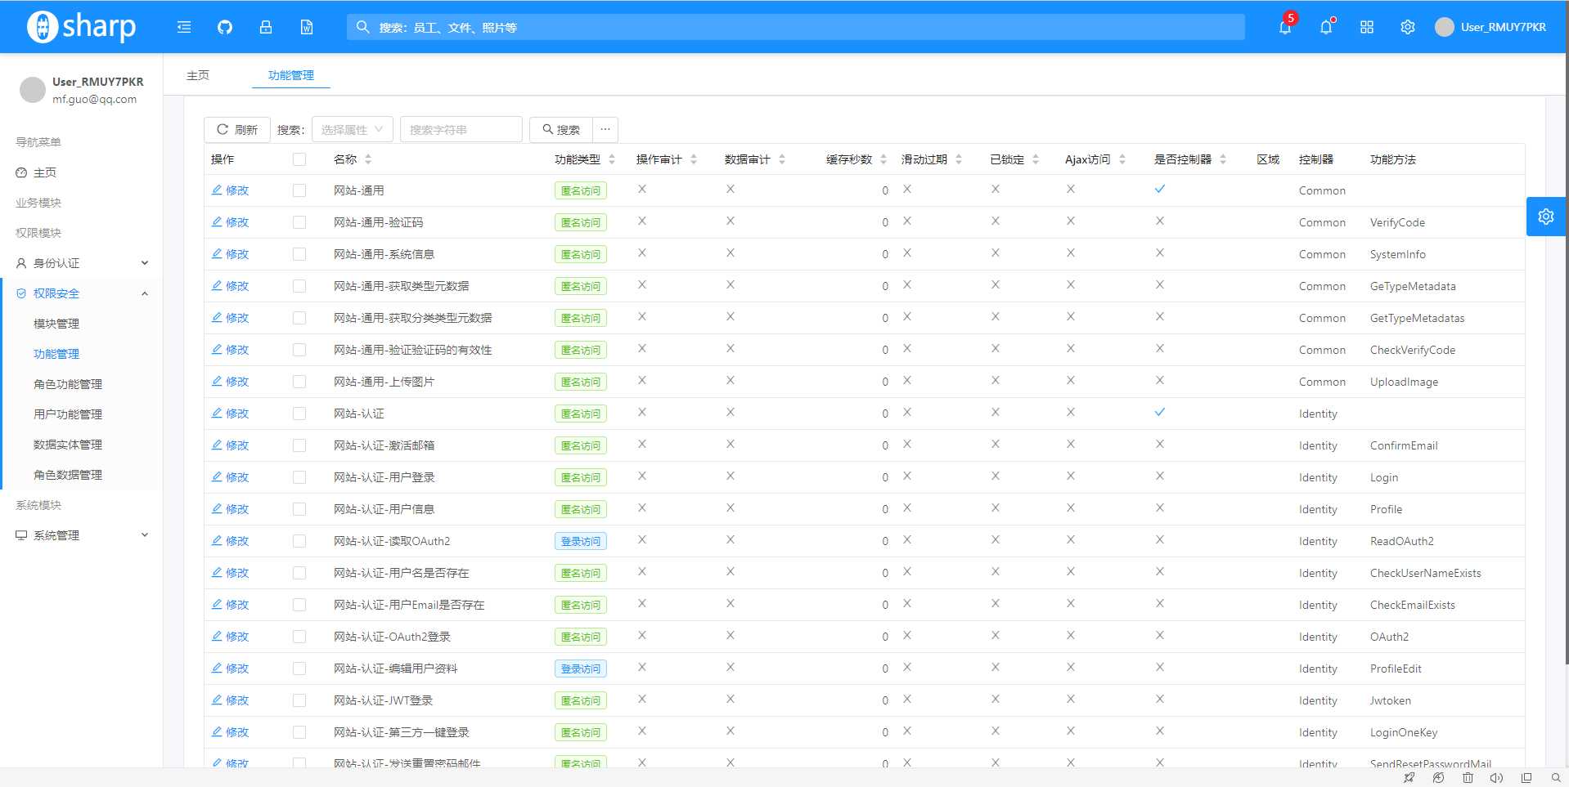This screenshot has height=787, width=1569.
Task: Sort by Ajax访问 column sort arrows
Action: click(1122, 159)
